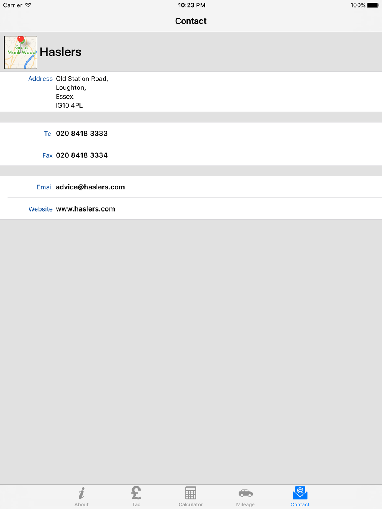Tap the Fax field label
Viewport: 382px width, 509px height.
(x=47, y=155)
